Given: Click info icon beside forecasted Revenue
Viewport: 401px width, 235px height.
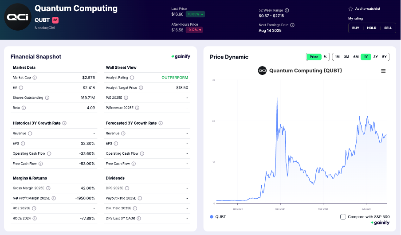Looking at the screenshot, I should click(x=123, y=133).
